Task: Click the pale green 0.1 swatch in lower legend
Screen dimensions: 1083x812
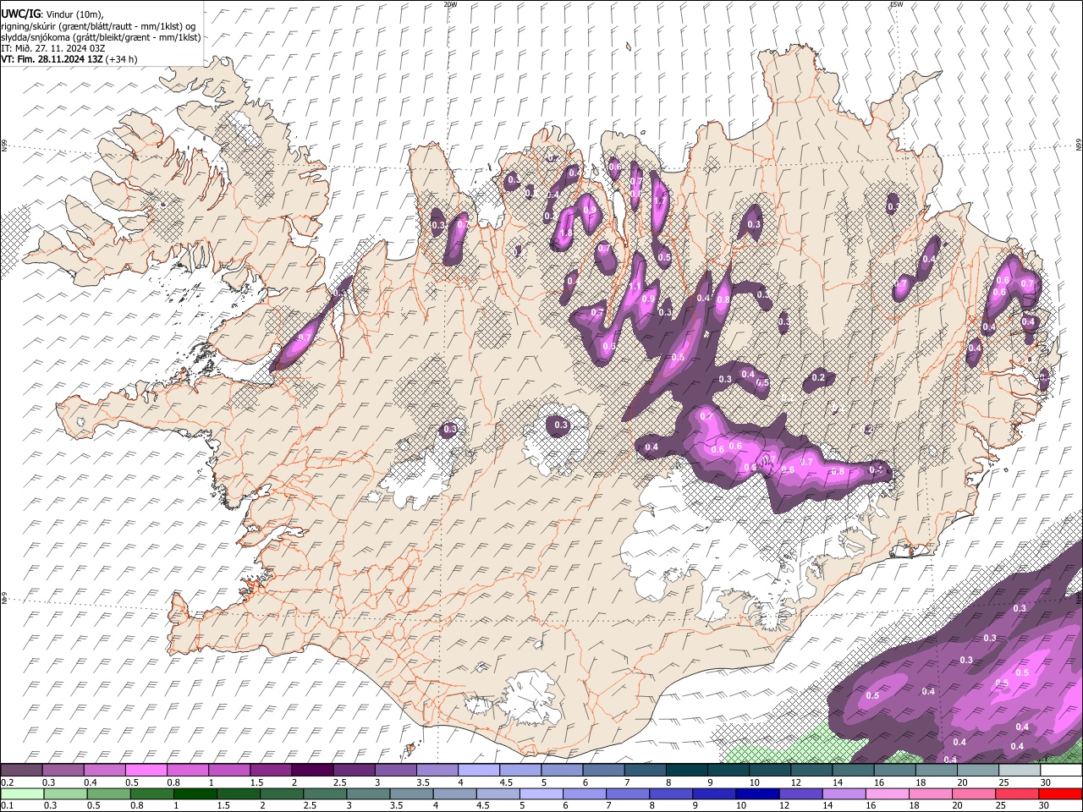Action: [x=22, y=793]
